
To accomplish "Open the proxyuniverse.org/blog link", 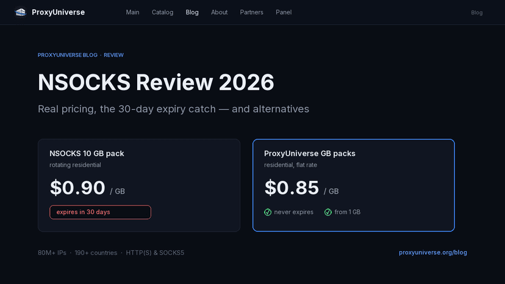I will [x=433, y=252].
